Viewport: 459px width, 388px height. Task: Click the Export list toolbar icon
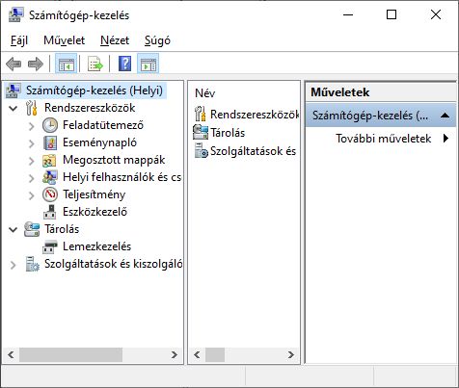pyautogui.click(x=95, y=64)
